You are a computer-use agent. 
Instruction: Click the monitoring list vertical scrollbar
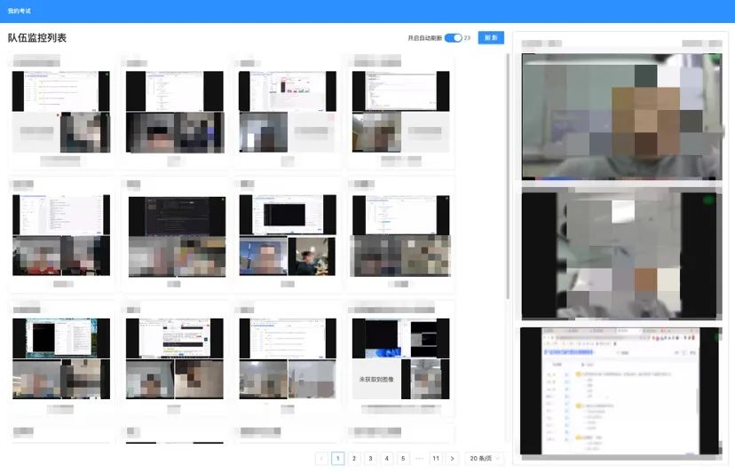[x=508, y=177]
